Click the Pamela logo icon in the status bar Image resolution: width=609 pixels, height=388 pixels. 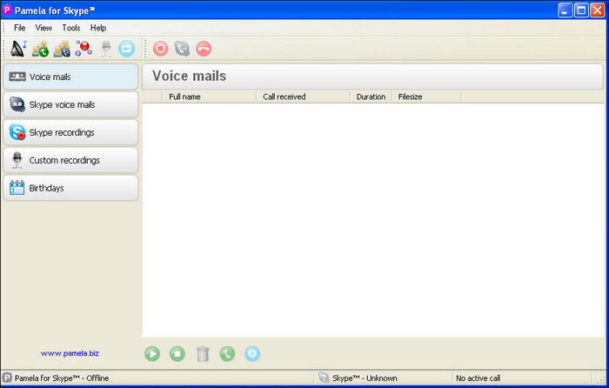click(7, 378)
